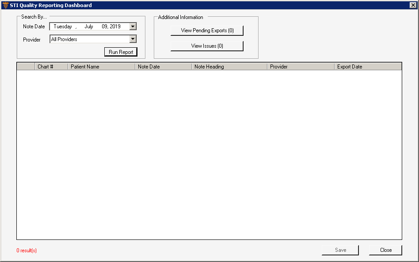Select the year 2019 in the Note Date field
Screen dimensions: 419x262
(115, 27)
